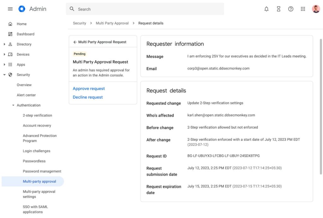Screen dimensions: 323x218
Task: Click the Approve request link
Action: (x=89, y=88)
